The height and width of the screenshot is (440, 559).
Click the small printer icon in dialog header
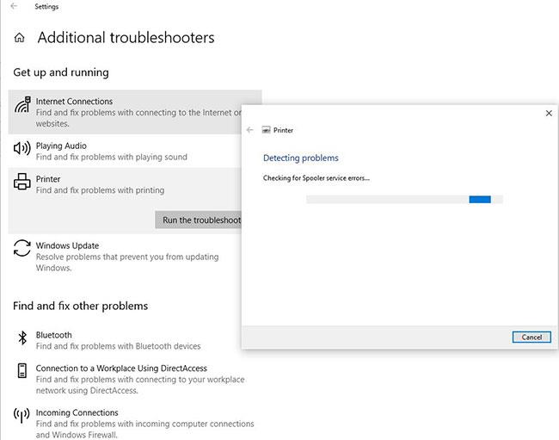point(267,130)
